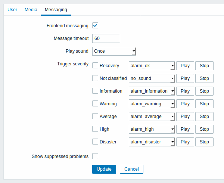
Task: Open the Media tab
Action: pos(31,9)
